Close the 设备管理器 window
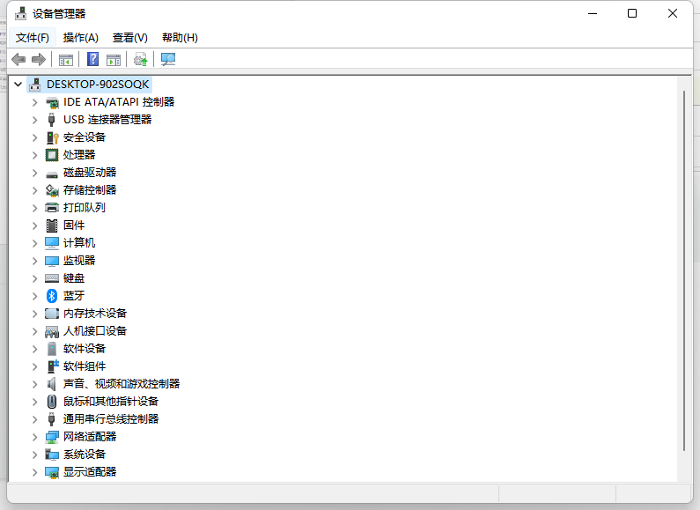Screen dimensions: 700x510 [673, 13]
